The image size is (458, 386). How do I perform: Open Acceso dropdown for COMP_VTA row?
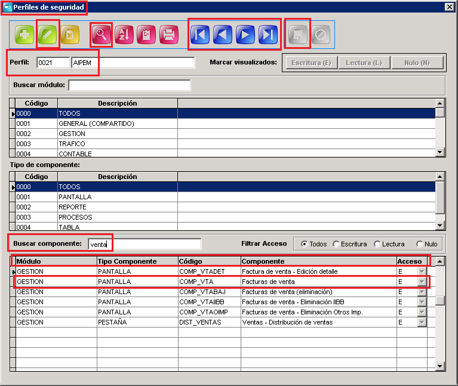(422, 282)
